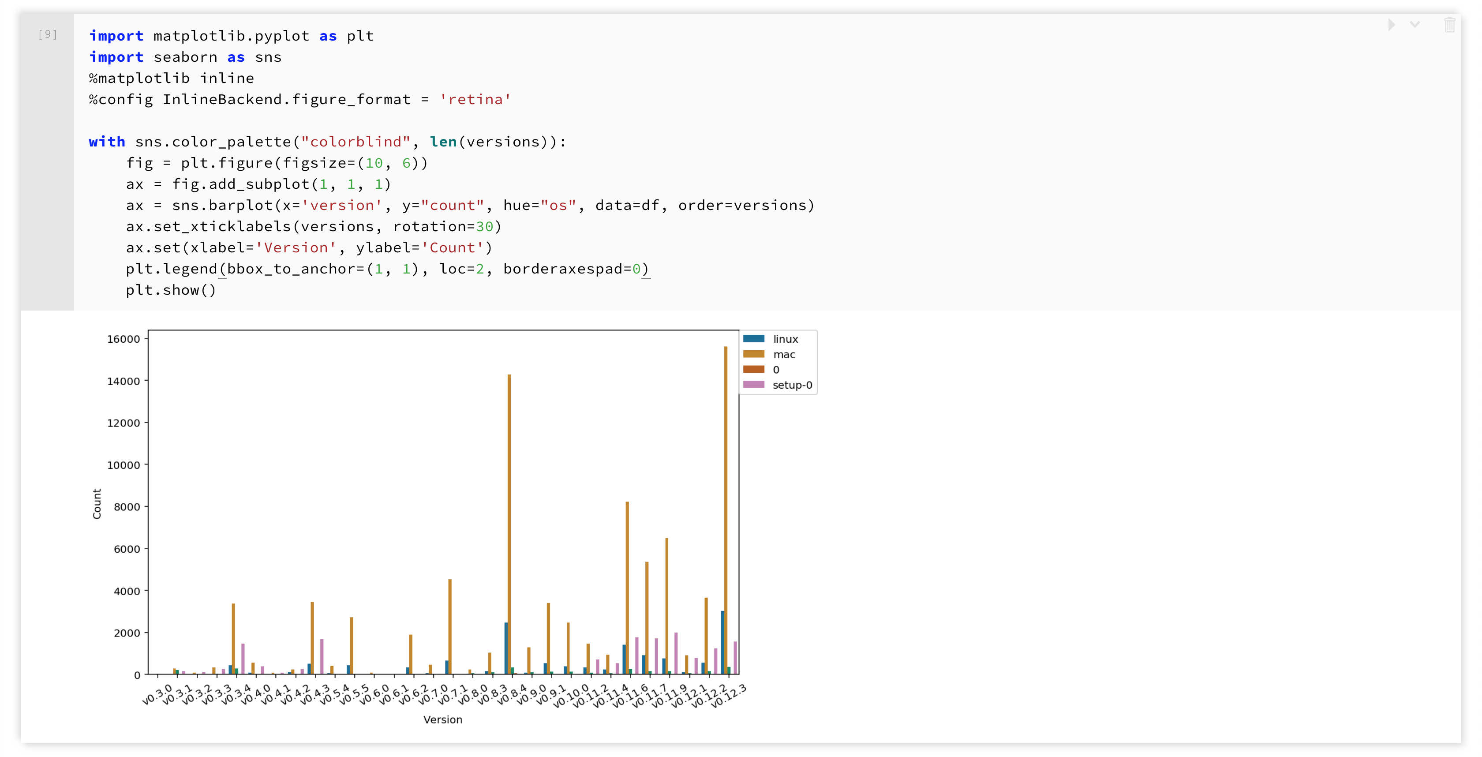
Task: Click cell execution count indicator [9]
Action: tap(47, 34)
